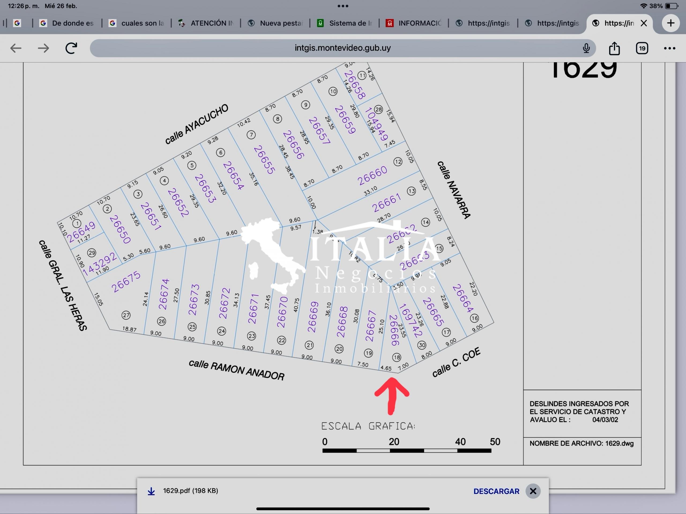Open the browser three-dots menu
Image resolution: width=686 pixels, height=514 pixels.
coord(669,48)
